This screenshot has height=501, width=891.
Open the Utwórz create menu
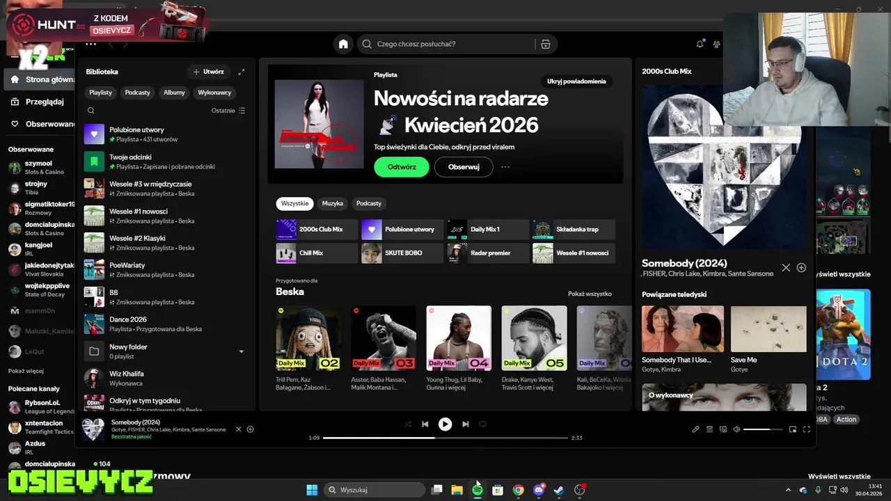[207, 72]
